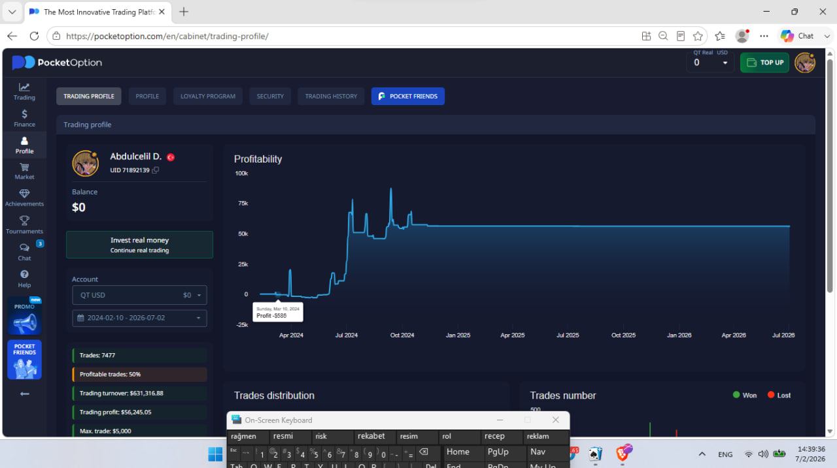This screenshot has width=837, height=468.
Task: Switch to the TRADING PROFILE tab
Action: [89, 96]
